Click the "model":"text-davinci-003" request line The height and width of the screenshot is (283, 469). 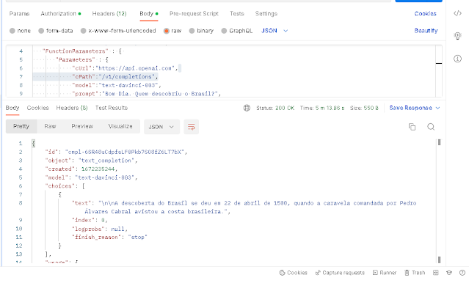pyautogui.click(x=117, y=85)
